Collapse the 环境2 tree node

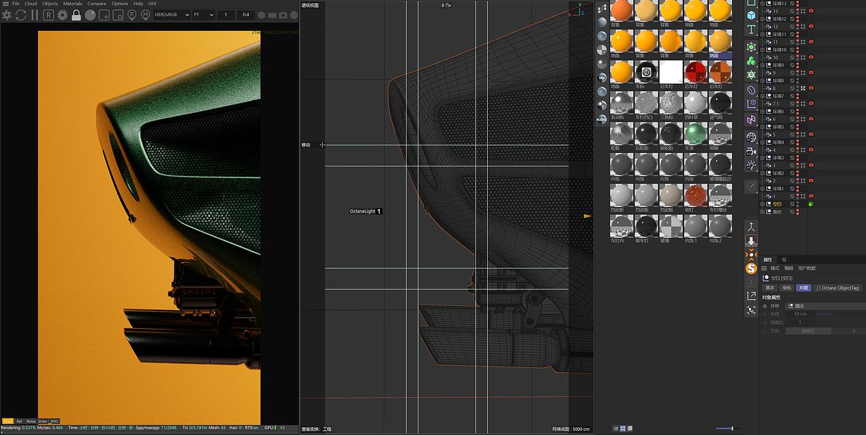762,173
